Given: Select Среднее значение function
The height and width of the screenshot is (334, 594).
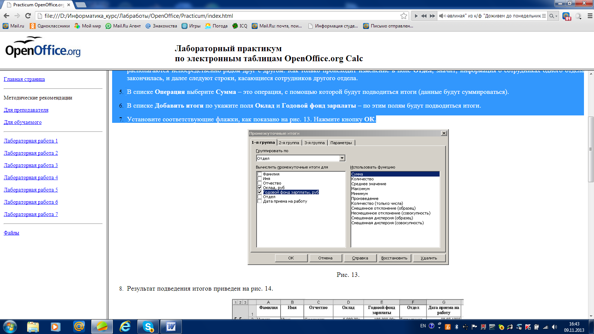Looking at the screenshot, I should point(369,184).
